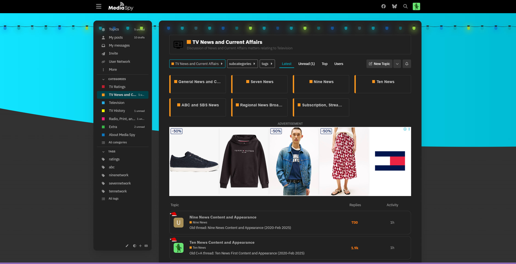Click the Facebook icon in header
The width and height of the screenshot is (516, 264).
[383, 6]
